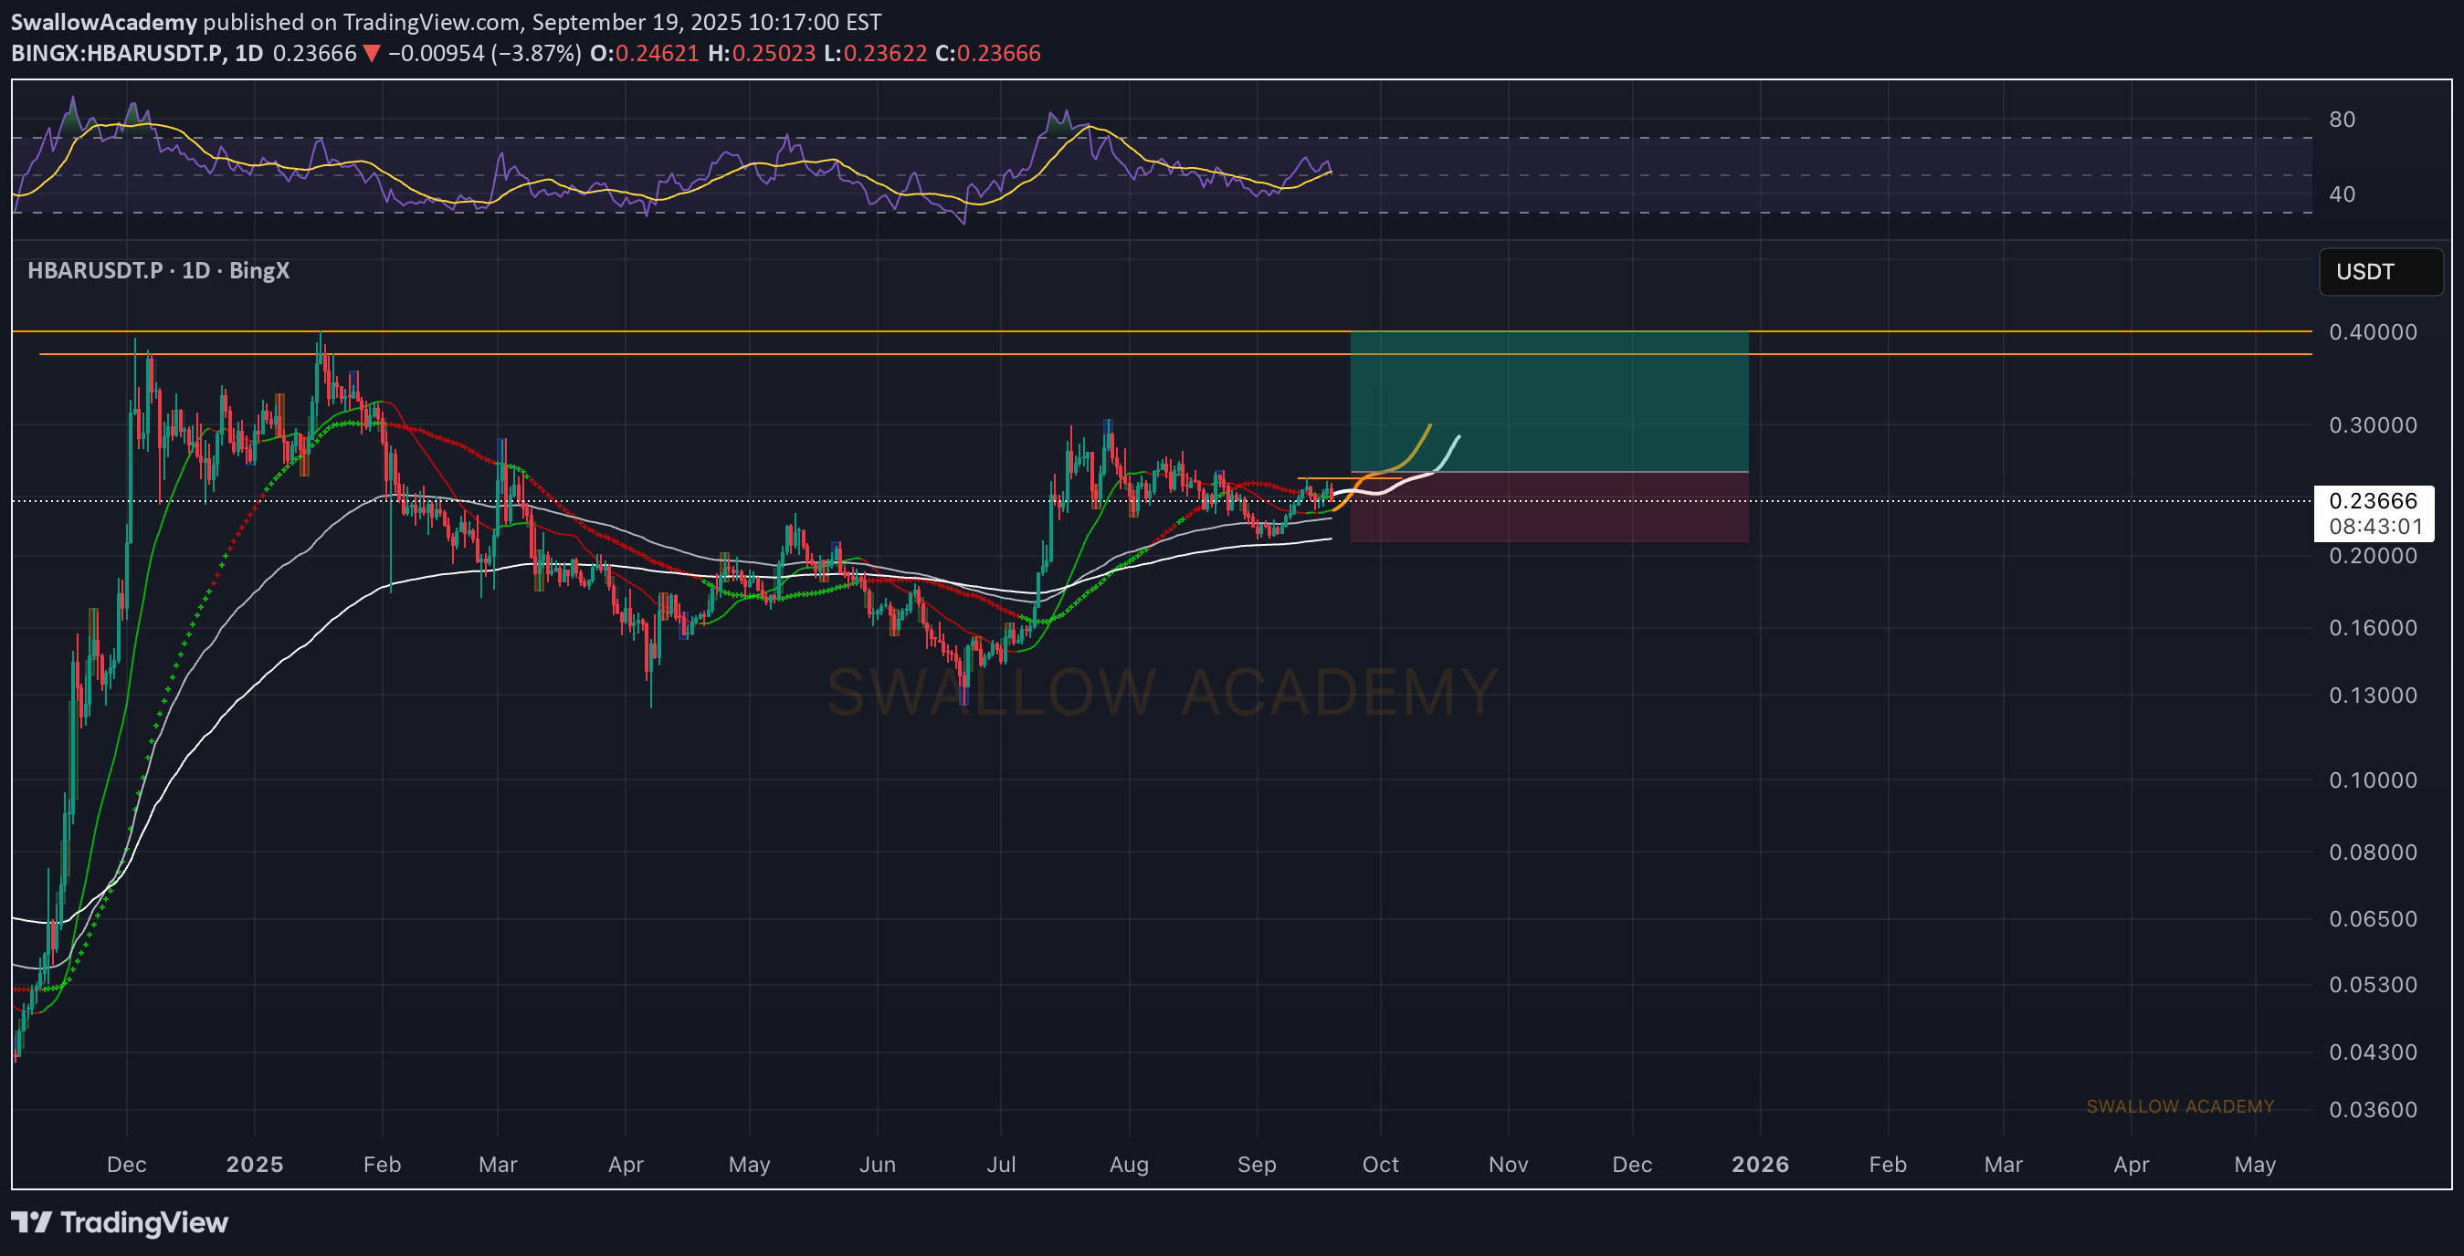Click the Nov time axis label
Screen dimensions: 2464x1256
[x=1509, y=1164]
